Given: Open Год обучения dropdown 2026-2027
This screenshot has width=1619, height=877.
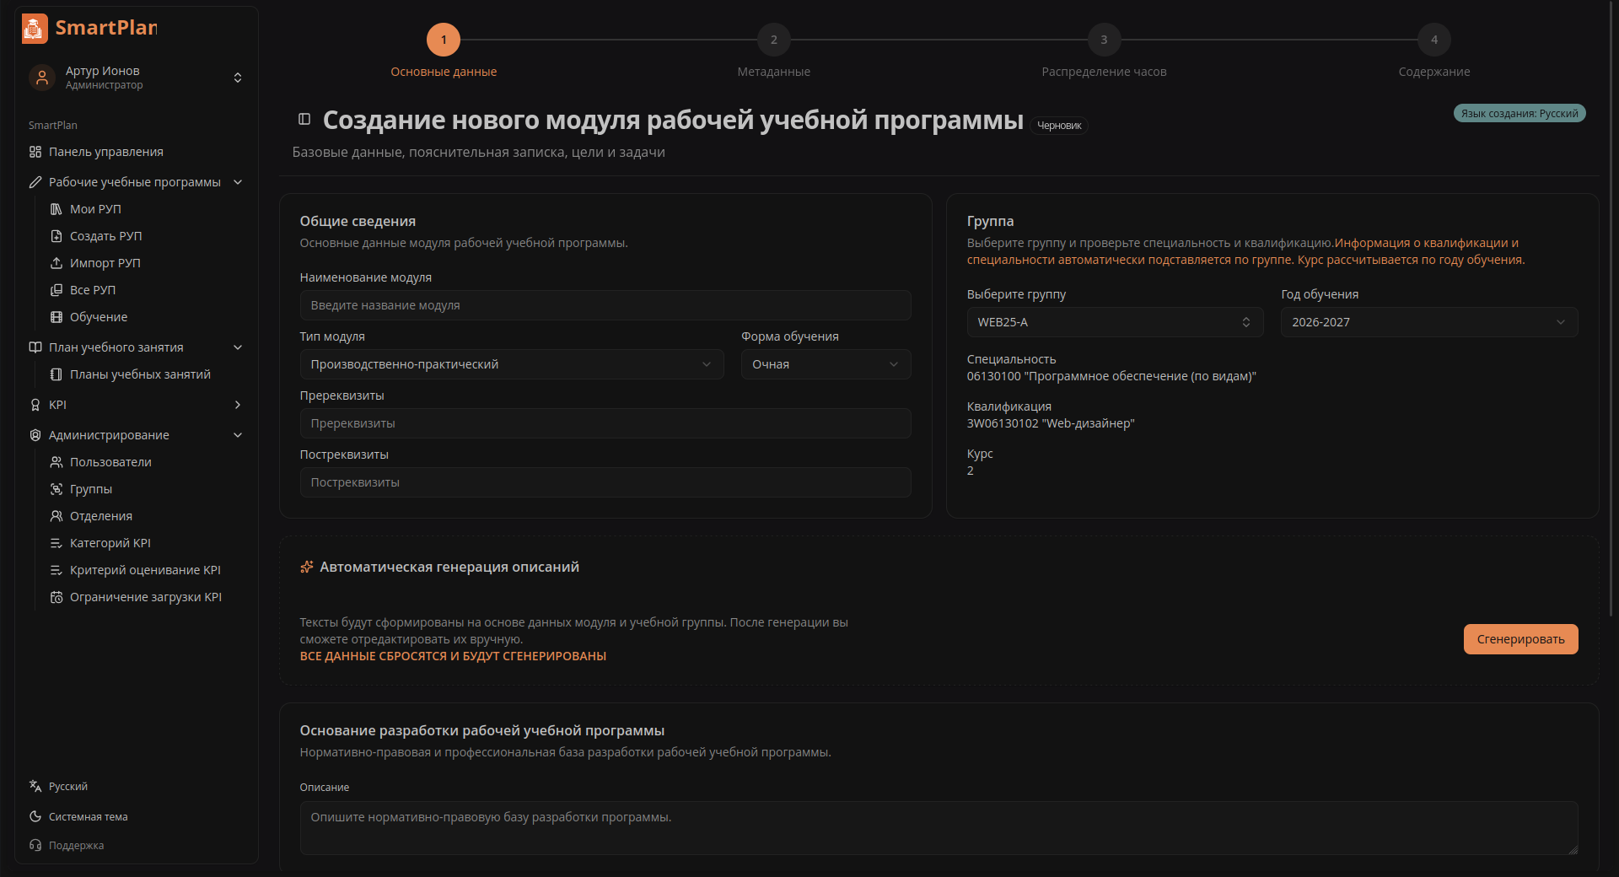Looking at the screenshot, I should click(x=1429, y=322).
